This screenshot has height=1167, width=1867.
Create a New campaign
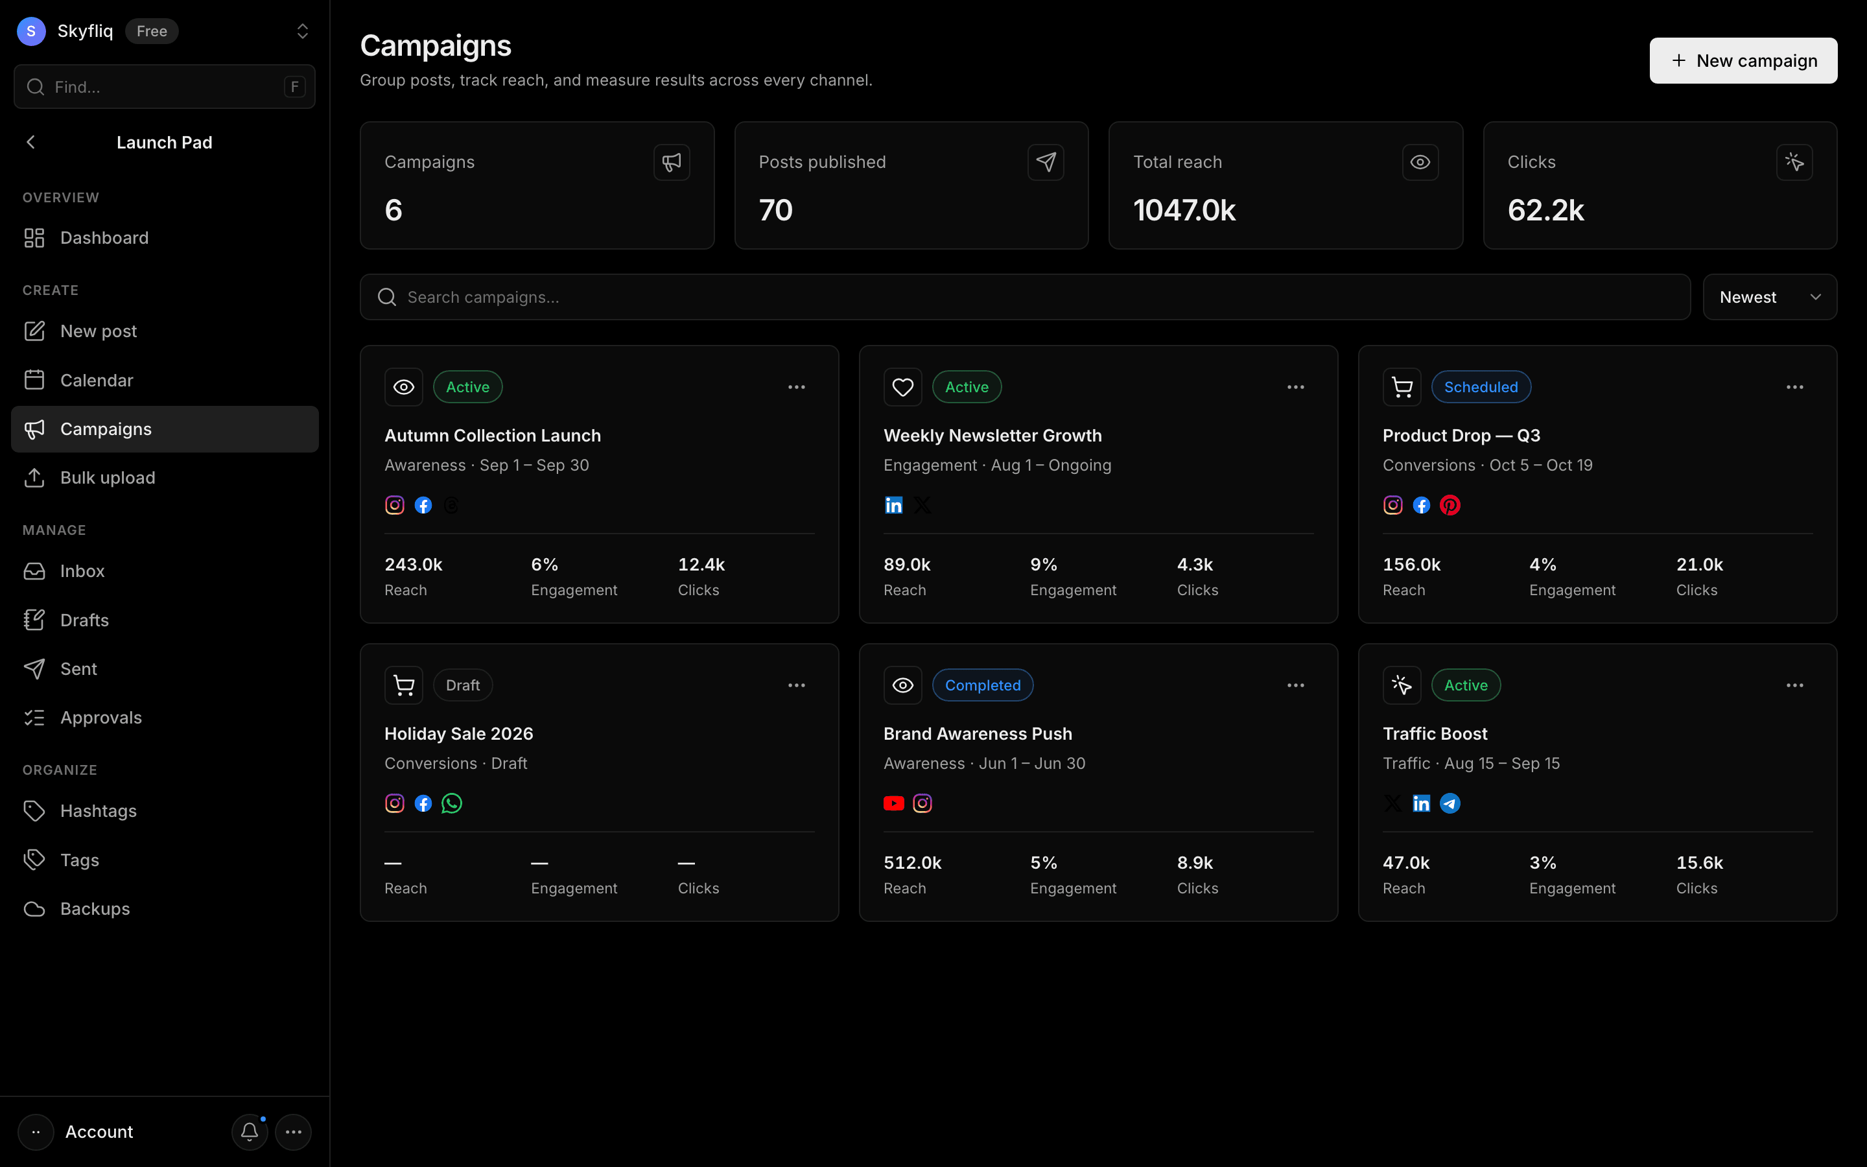1743,60
